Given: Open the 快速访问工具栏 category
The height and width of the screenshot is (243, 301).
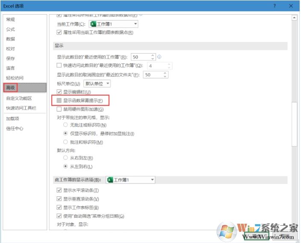Looking at the screenshot, I should coord(21,108).
